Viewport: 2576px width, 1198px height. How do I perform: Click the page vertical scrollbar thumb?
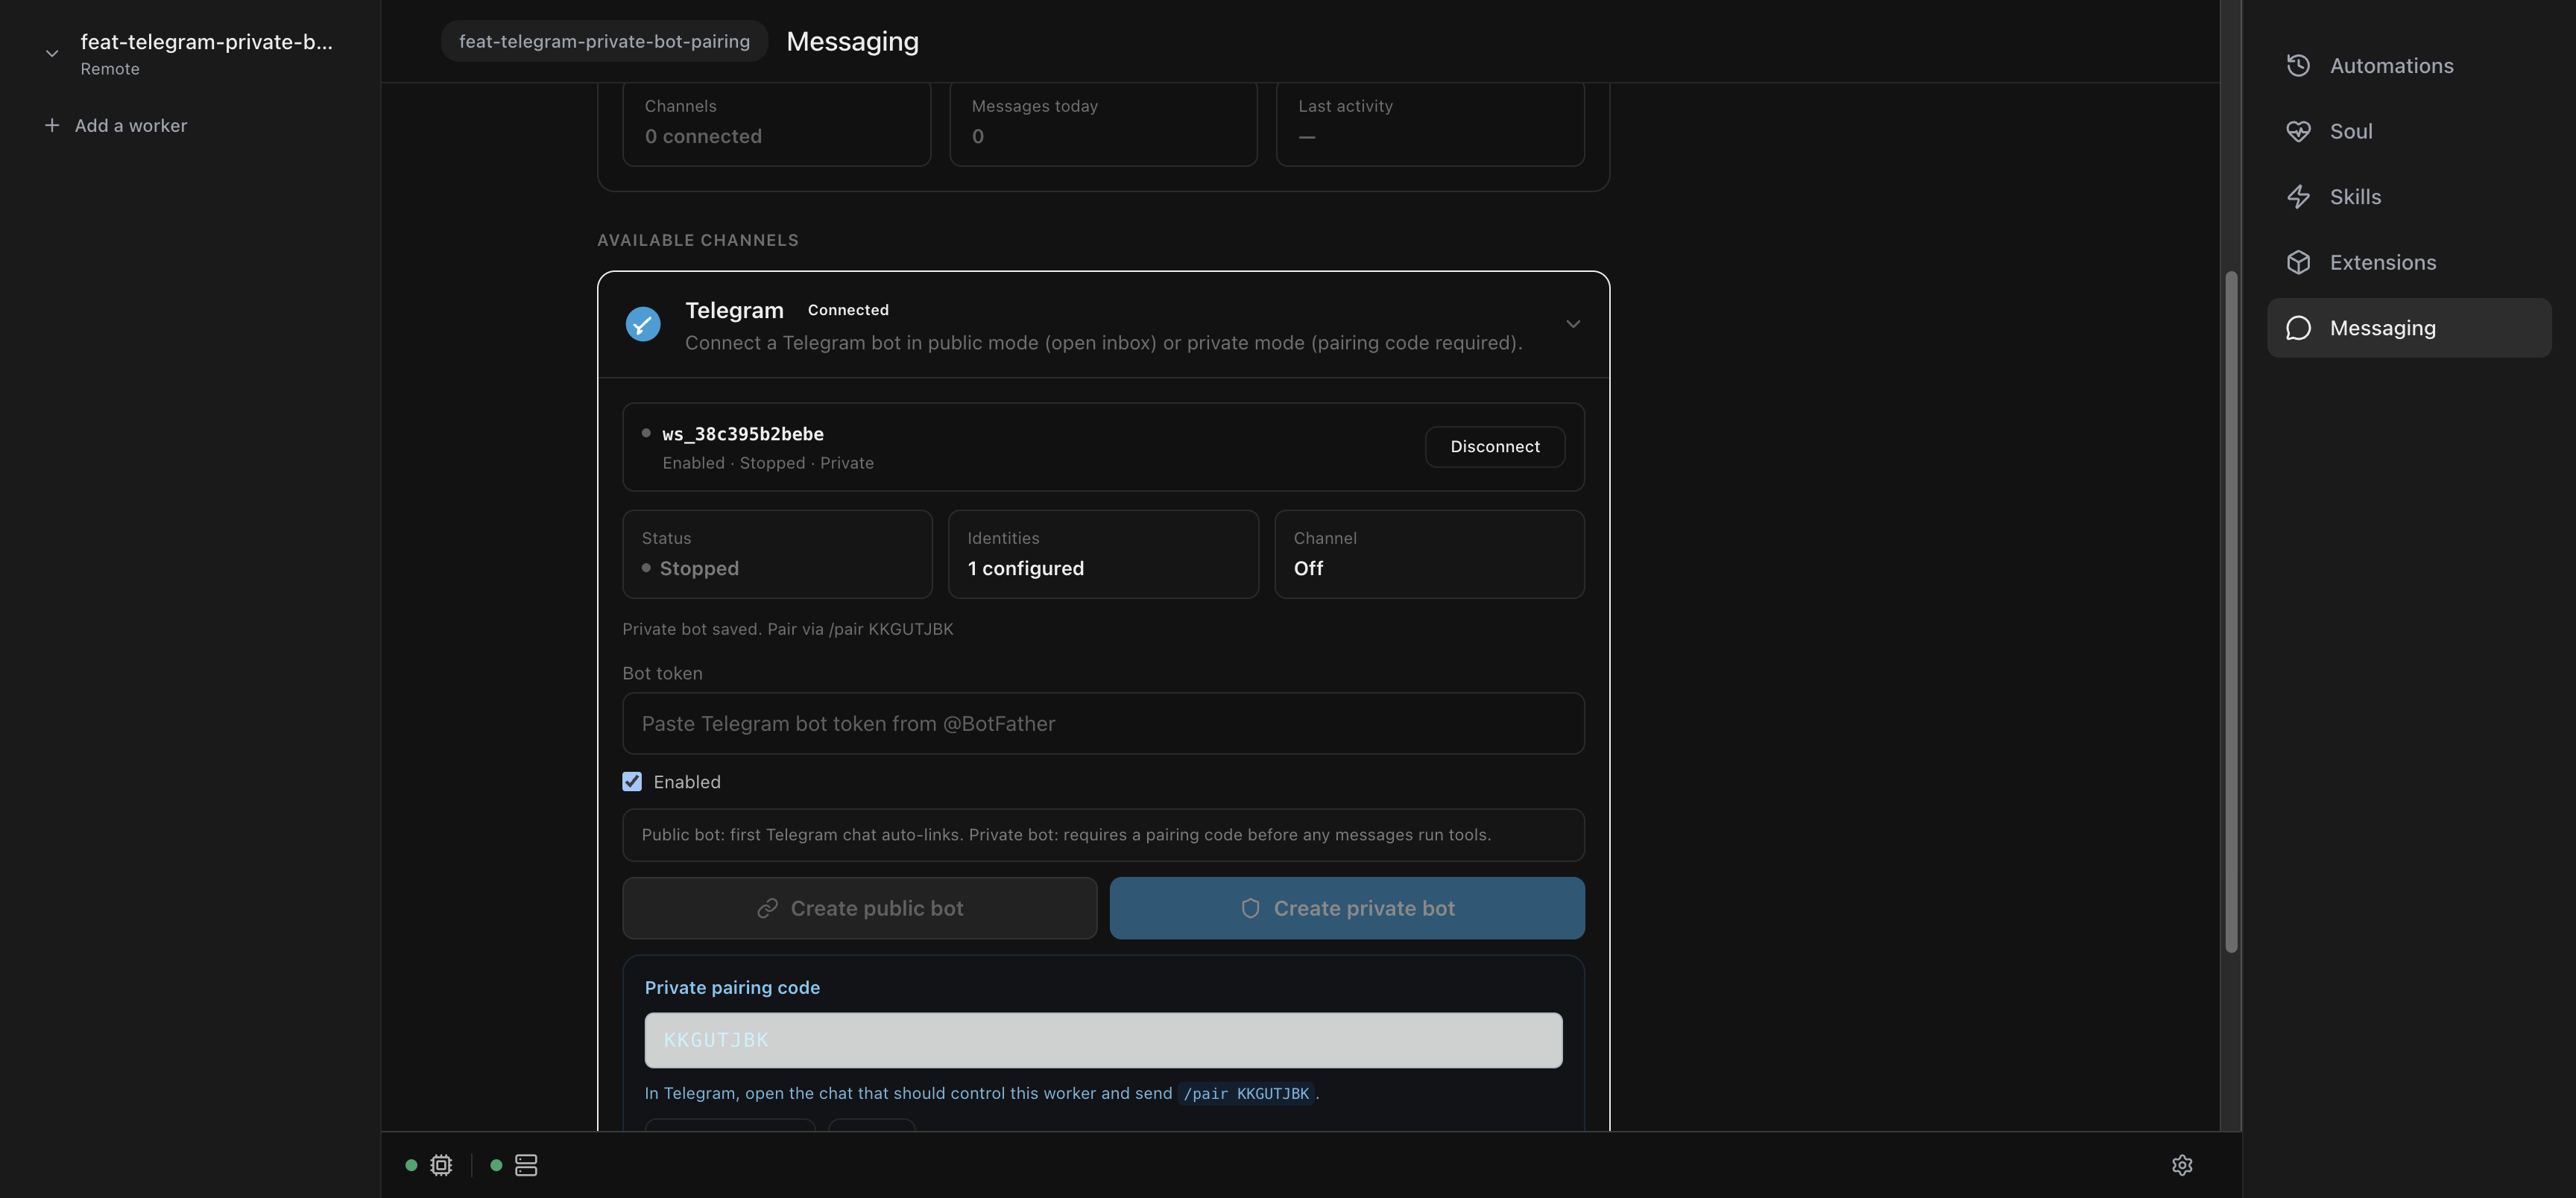click(x=2230, y=610)
